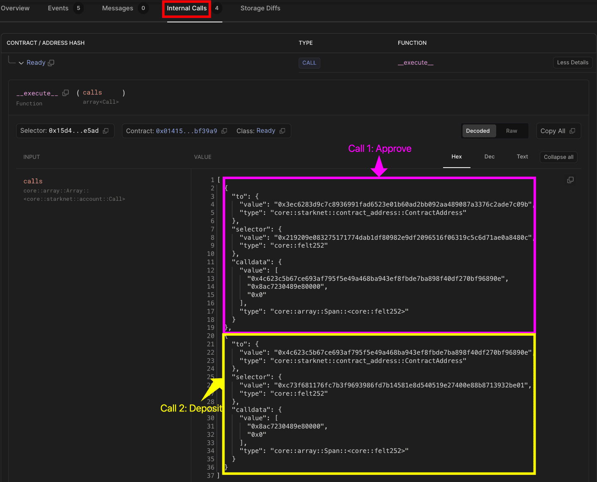Click the FUNCTION column header
The height and width of the screenshot is (482, 597).
(x=412, y=43)
